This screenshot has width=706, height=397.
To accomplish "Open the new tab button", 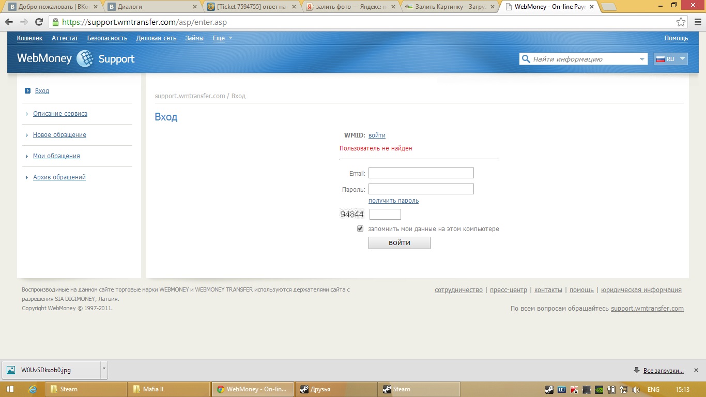I will (609, 7).
